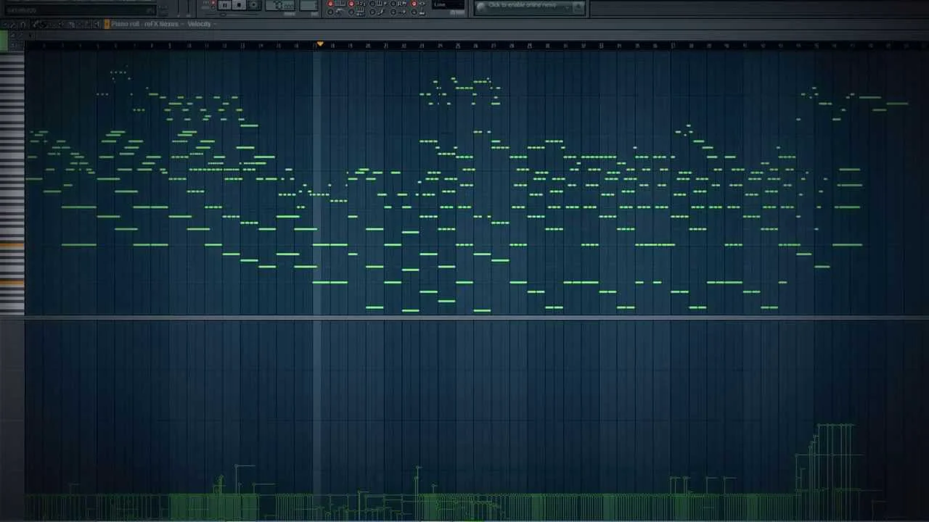929x522 pixels.
Task: Click the pause button in transport
Action: point(224,5)
